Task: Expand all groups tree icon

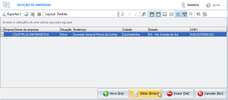Action: pos(205,14)
